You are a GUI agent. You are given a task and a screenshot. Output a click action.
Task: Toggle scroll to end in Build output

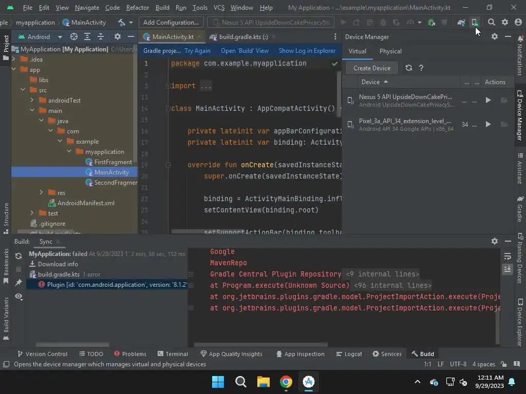[507, 269]
